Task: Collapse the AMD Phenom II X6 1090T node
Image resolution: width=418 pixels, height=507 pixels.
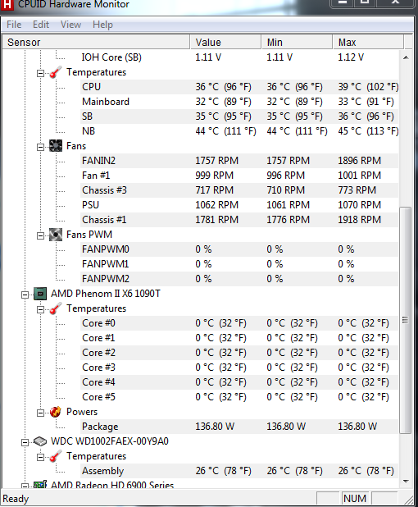Action: click(x=25, y=295)
